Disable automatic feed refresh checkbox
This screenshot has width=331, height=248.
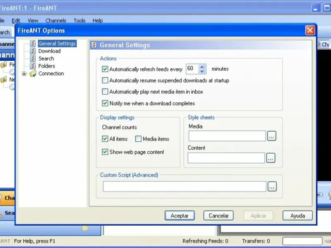tap(105, 69)
